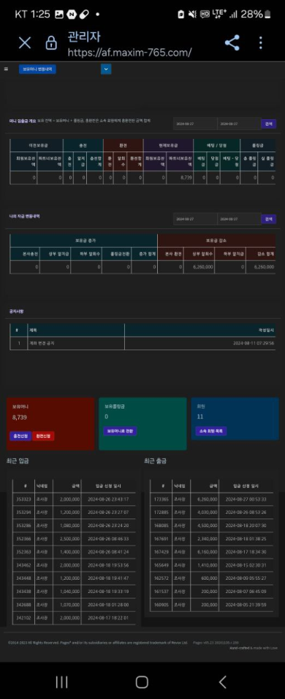The width and height of the screenshot is (285, 699).
Task: Open 소속 회원 목록 in members card
Action: click(x=211, y=431)
